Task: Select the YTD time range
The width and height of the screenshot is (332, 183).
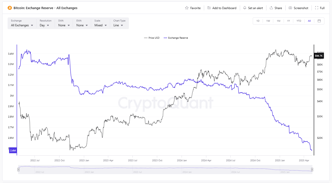Action: [299, 21]
